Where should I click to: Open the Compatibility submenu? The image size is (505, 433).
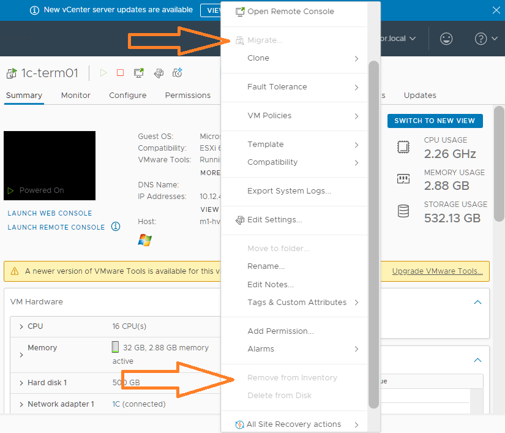(294, 162)
